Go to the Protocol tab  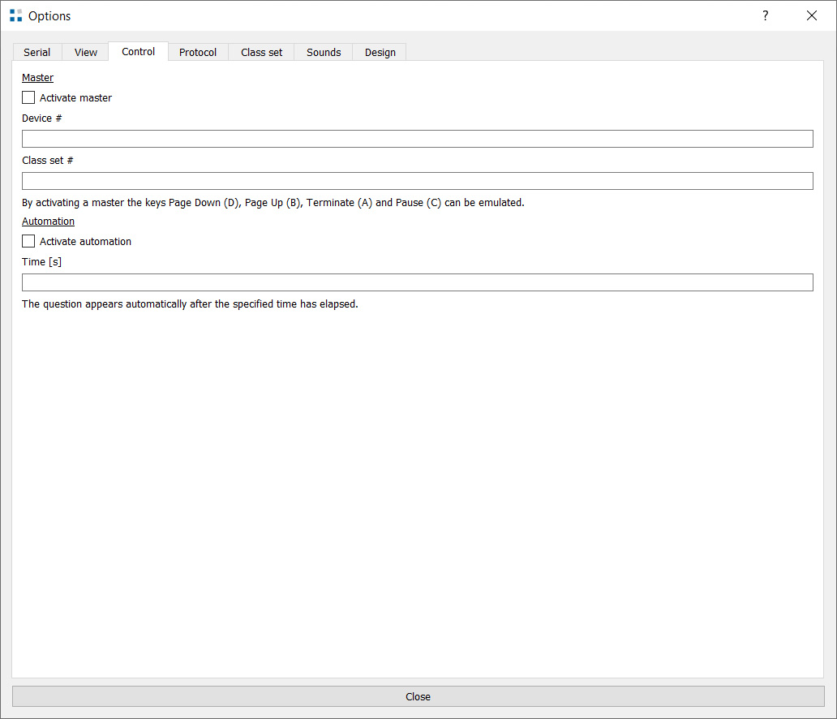pos(198,52)
